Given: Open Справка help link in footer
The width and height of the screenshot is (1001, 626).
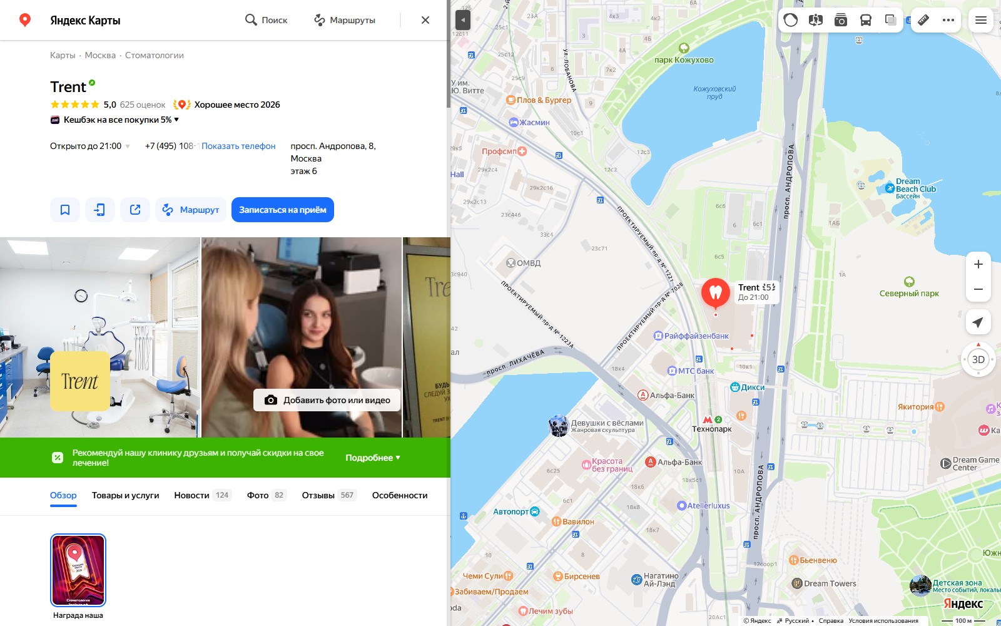Looking at the screenshot, I should pos(831,621).
